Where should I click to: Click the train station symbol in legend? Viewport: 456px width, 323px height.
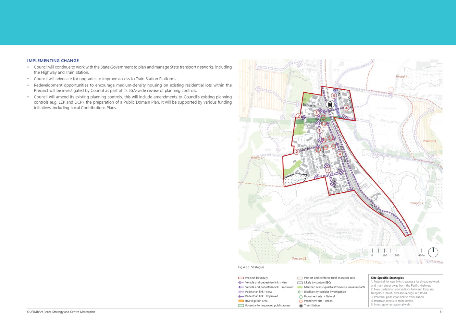301,305
